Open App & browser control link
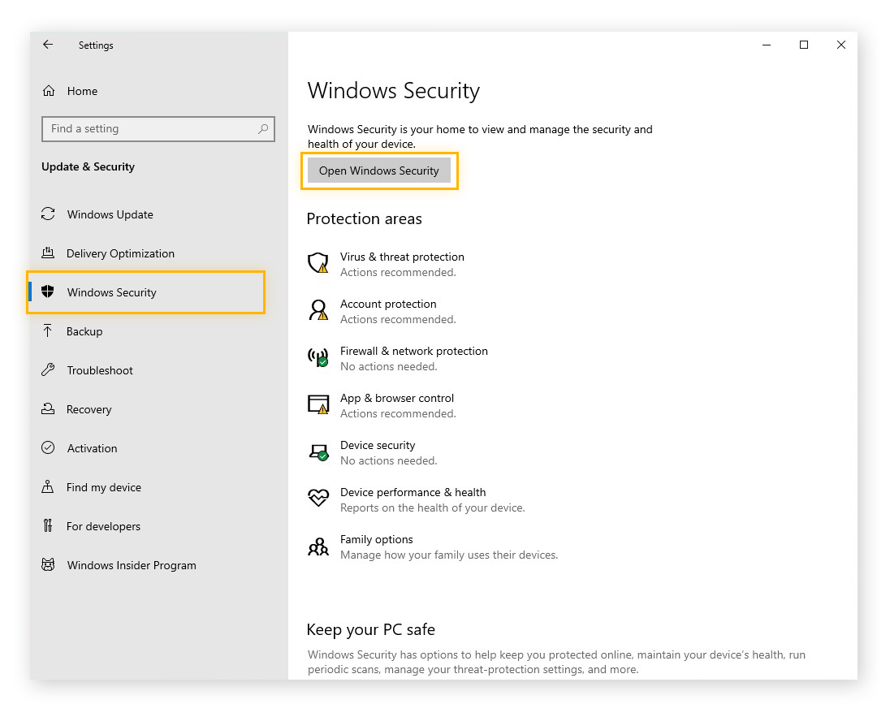The image size is (890, 717). coord(397,398)
